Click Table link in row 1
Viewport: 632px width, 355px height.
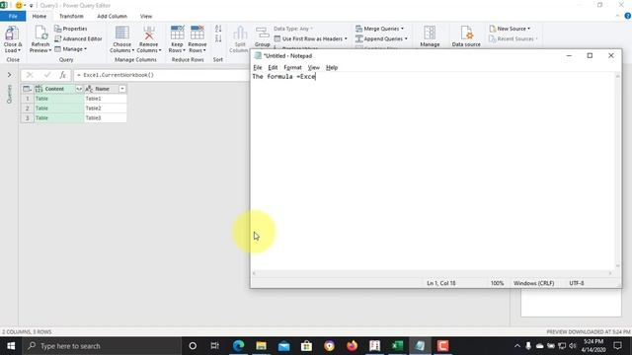(x=41, y=99)
